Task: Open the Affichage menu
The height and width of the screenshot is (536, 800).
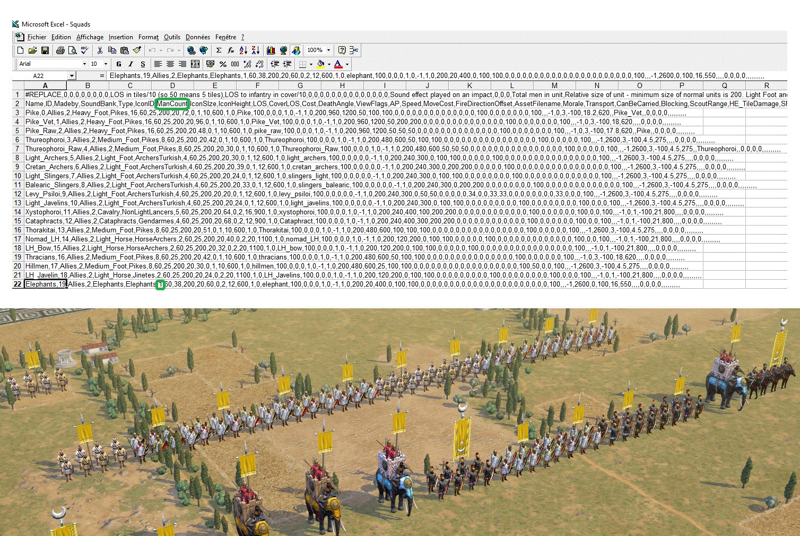Action: tap(90, 37)
